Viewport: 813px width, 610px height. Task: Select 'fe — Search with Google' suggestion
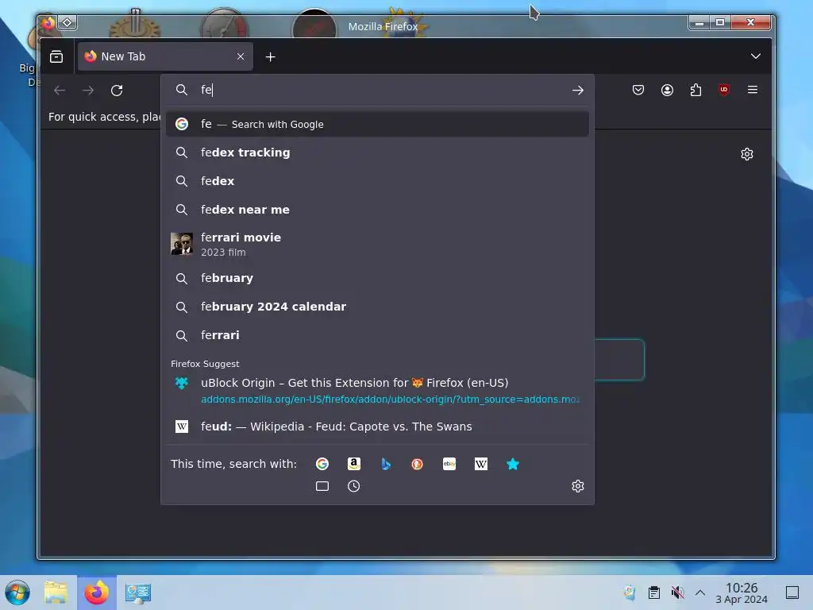point(377,124)
